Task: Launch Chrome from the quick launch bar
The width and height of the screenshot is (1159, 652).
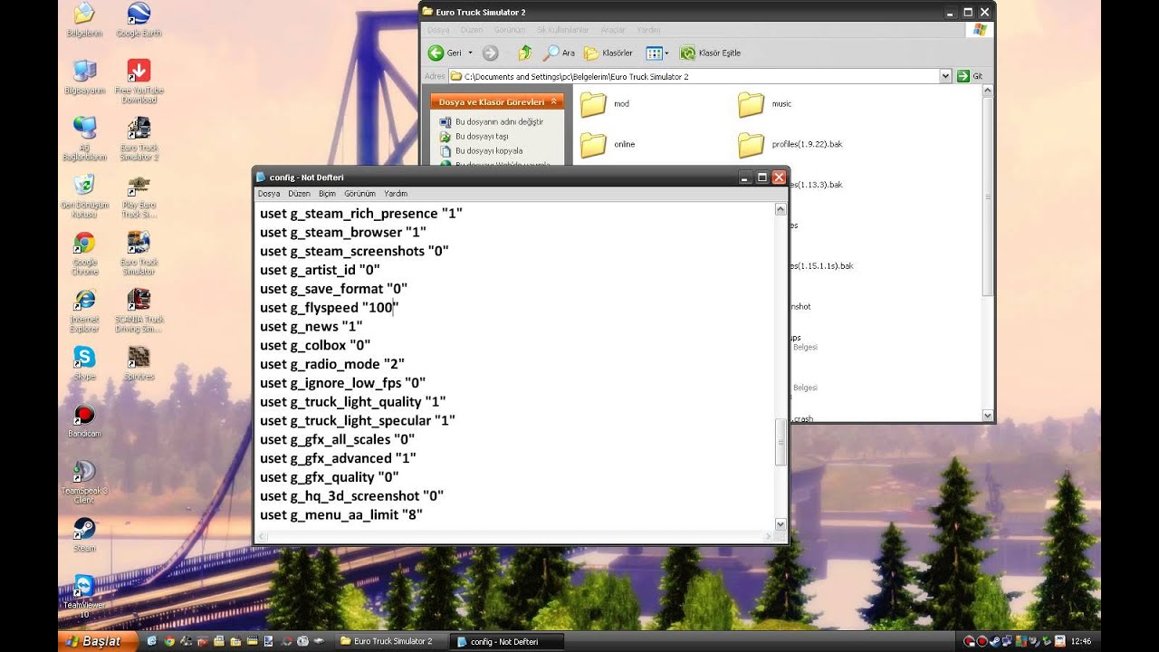Action: pos(168,641)
